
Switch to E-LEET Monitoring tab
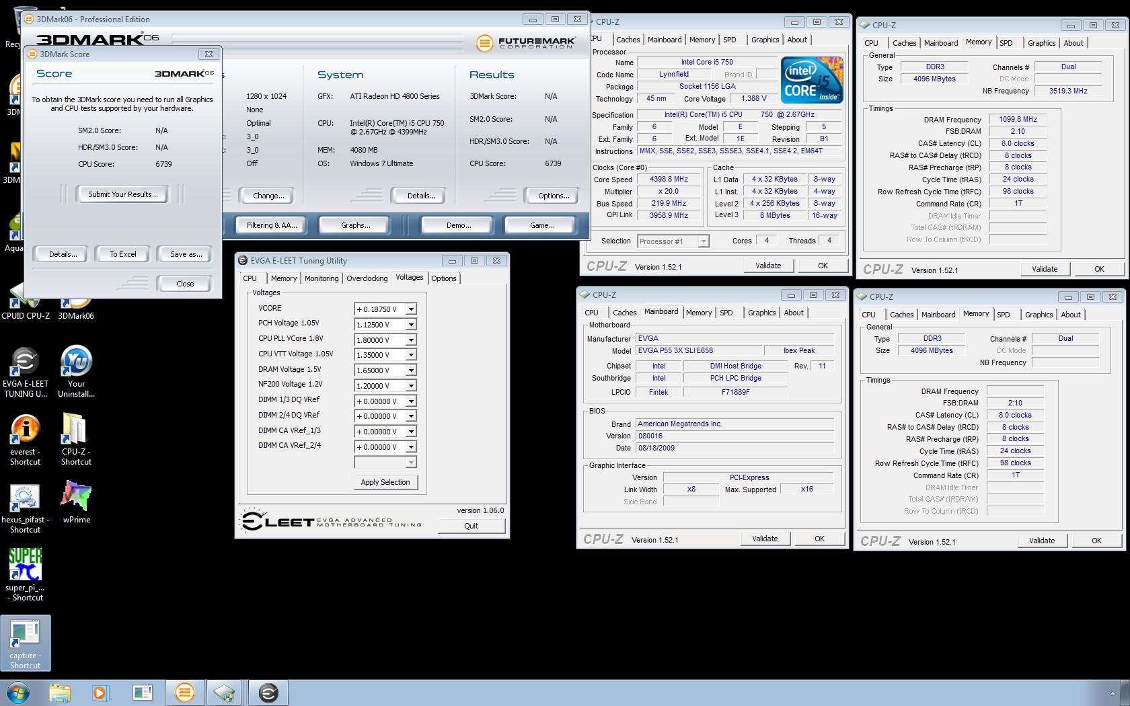pos(322,278)
